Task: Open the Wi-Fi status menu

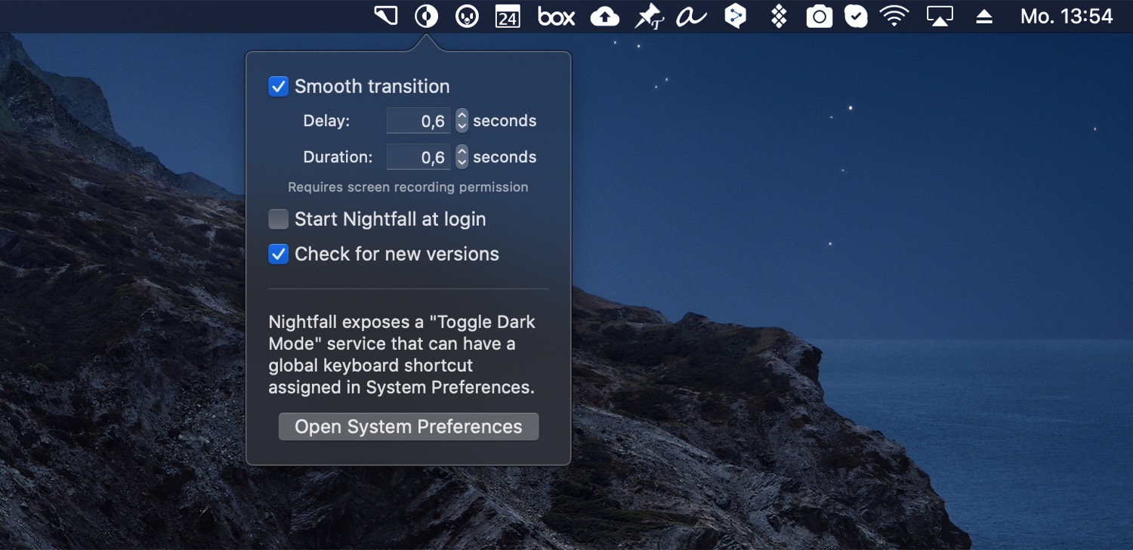Action: tap(895, 17)
